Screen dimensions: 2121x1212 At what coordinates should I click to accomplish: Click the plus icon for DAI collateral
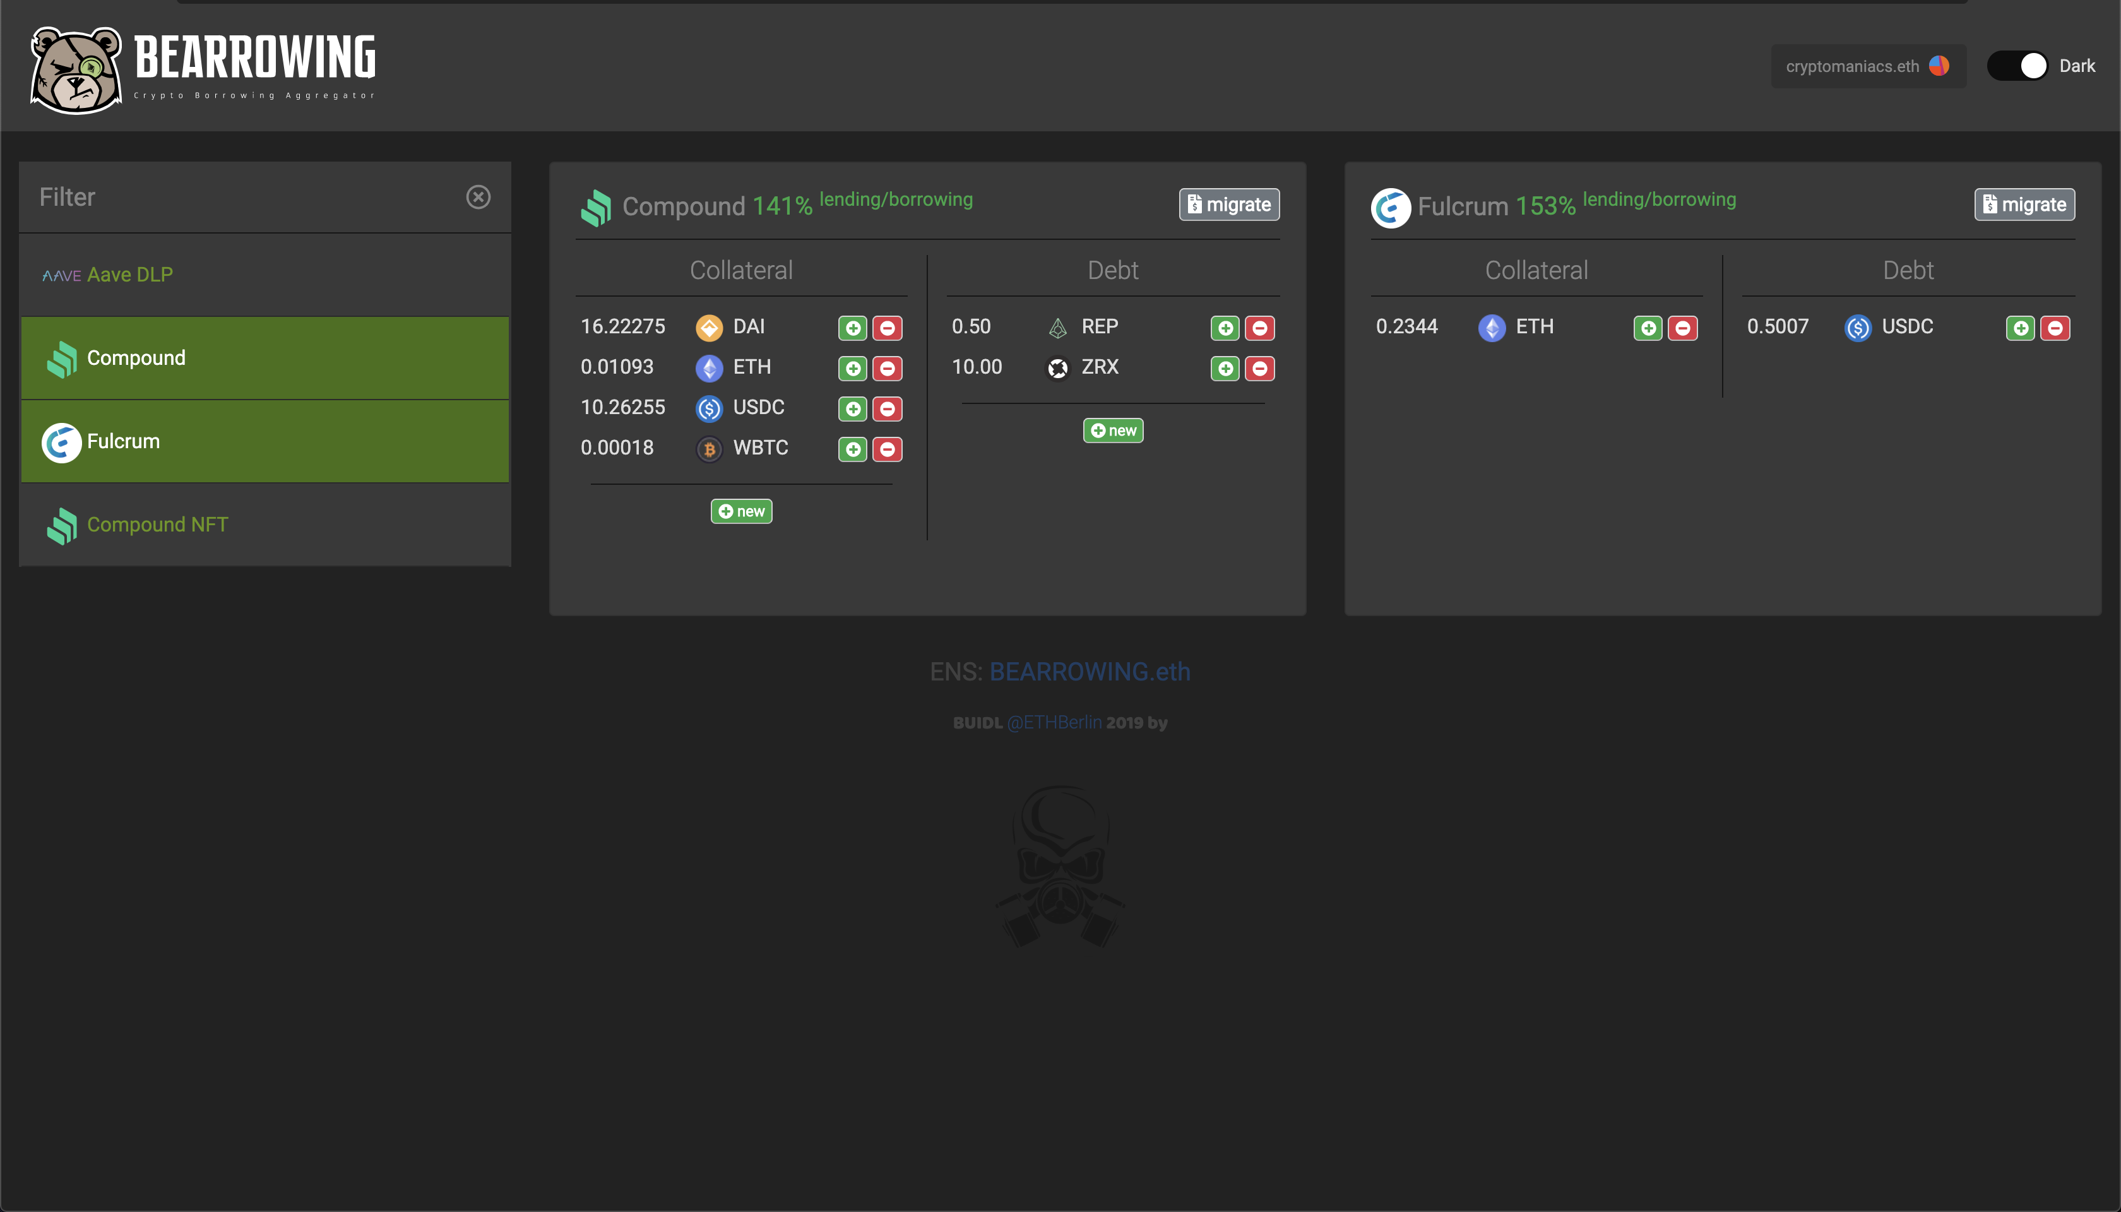tap(852, 328)
